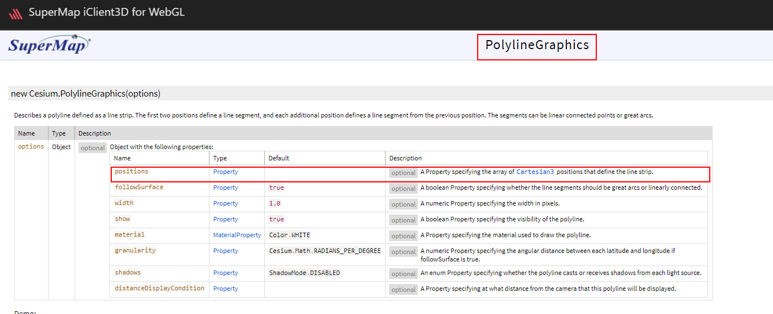
Task: Open the Cartesian3 type link
Action: [535, 172]
